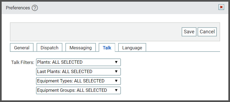
Task: Open the Messaging tab
Action: click(81, 47)
